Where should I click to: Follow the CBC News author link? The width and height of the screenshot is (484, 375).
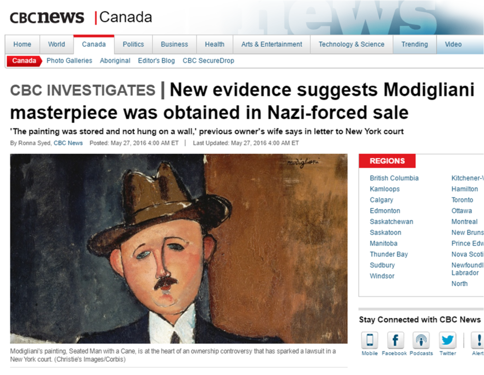68,143
